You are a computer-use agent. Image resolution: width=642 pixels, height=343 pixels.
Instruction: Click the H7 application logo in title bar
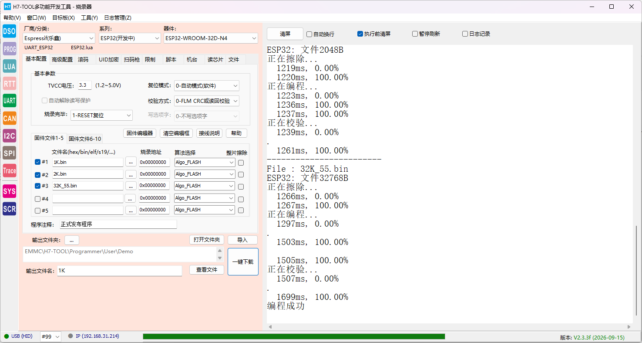[7, 7]
